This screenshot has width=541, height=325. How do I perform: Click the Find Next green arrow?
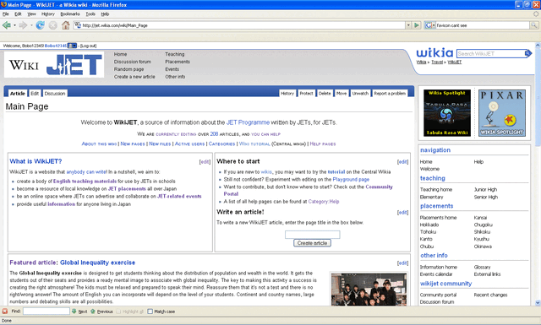pos(74,311)
